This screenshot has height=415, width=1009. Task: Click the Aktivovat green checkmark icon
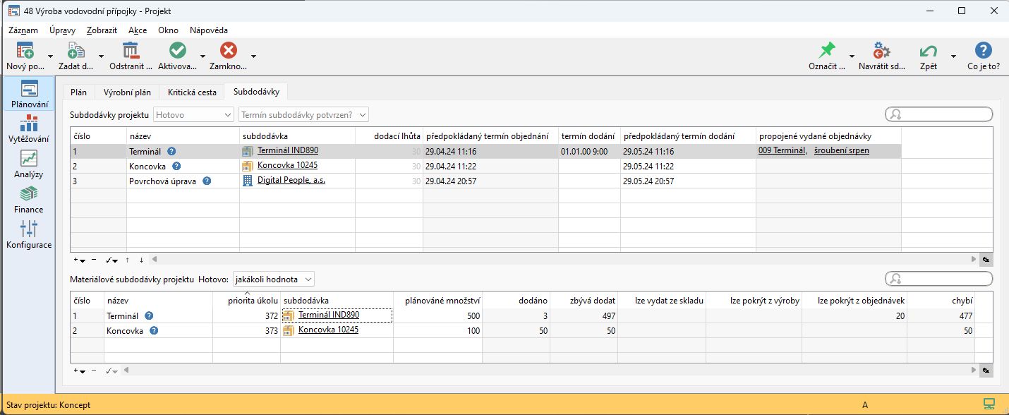177,51
